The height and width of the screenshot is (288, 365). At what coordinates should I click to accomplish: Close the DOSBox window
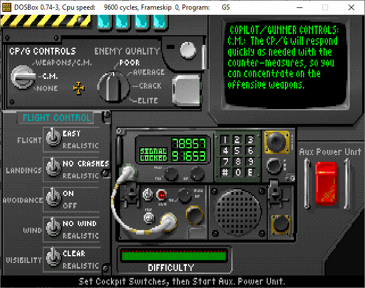pyautogui.click(x=351, y=7)
